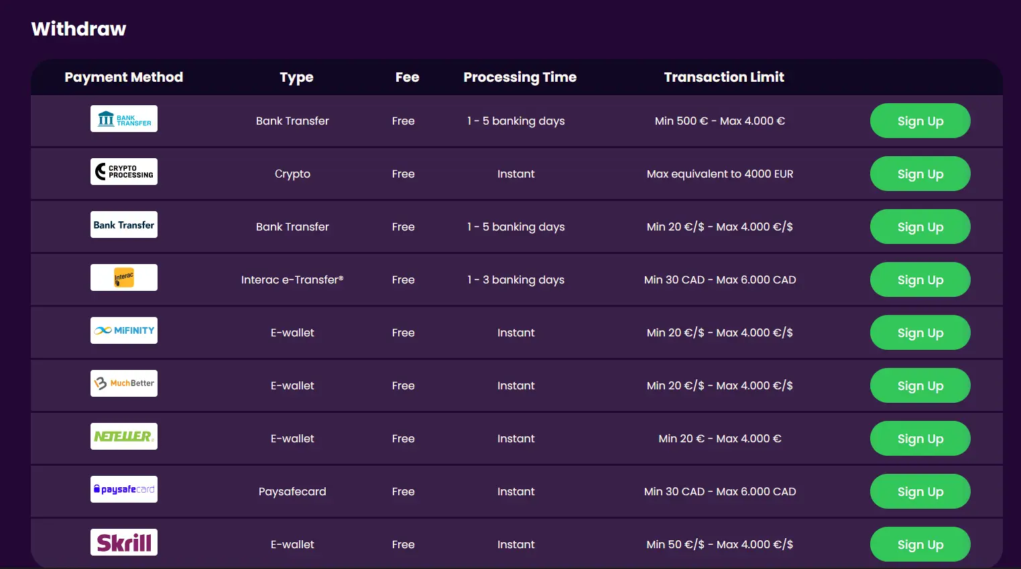Click the Paysafecard type cell
Image resolution: width=1021 pixels, height=569 pixels.
(x=292, y=492)
